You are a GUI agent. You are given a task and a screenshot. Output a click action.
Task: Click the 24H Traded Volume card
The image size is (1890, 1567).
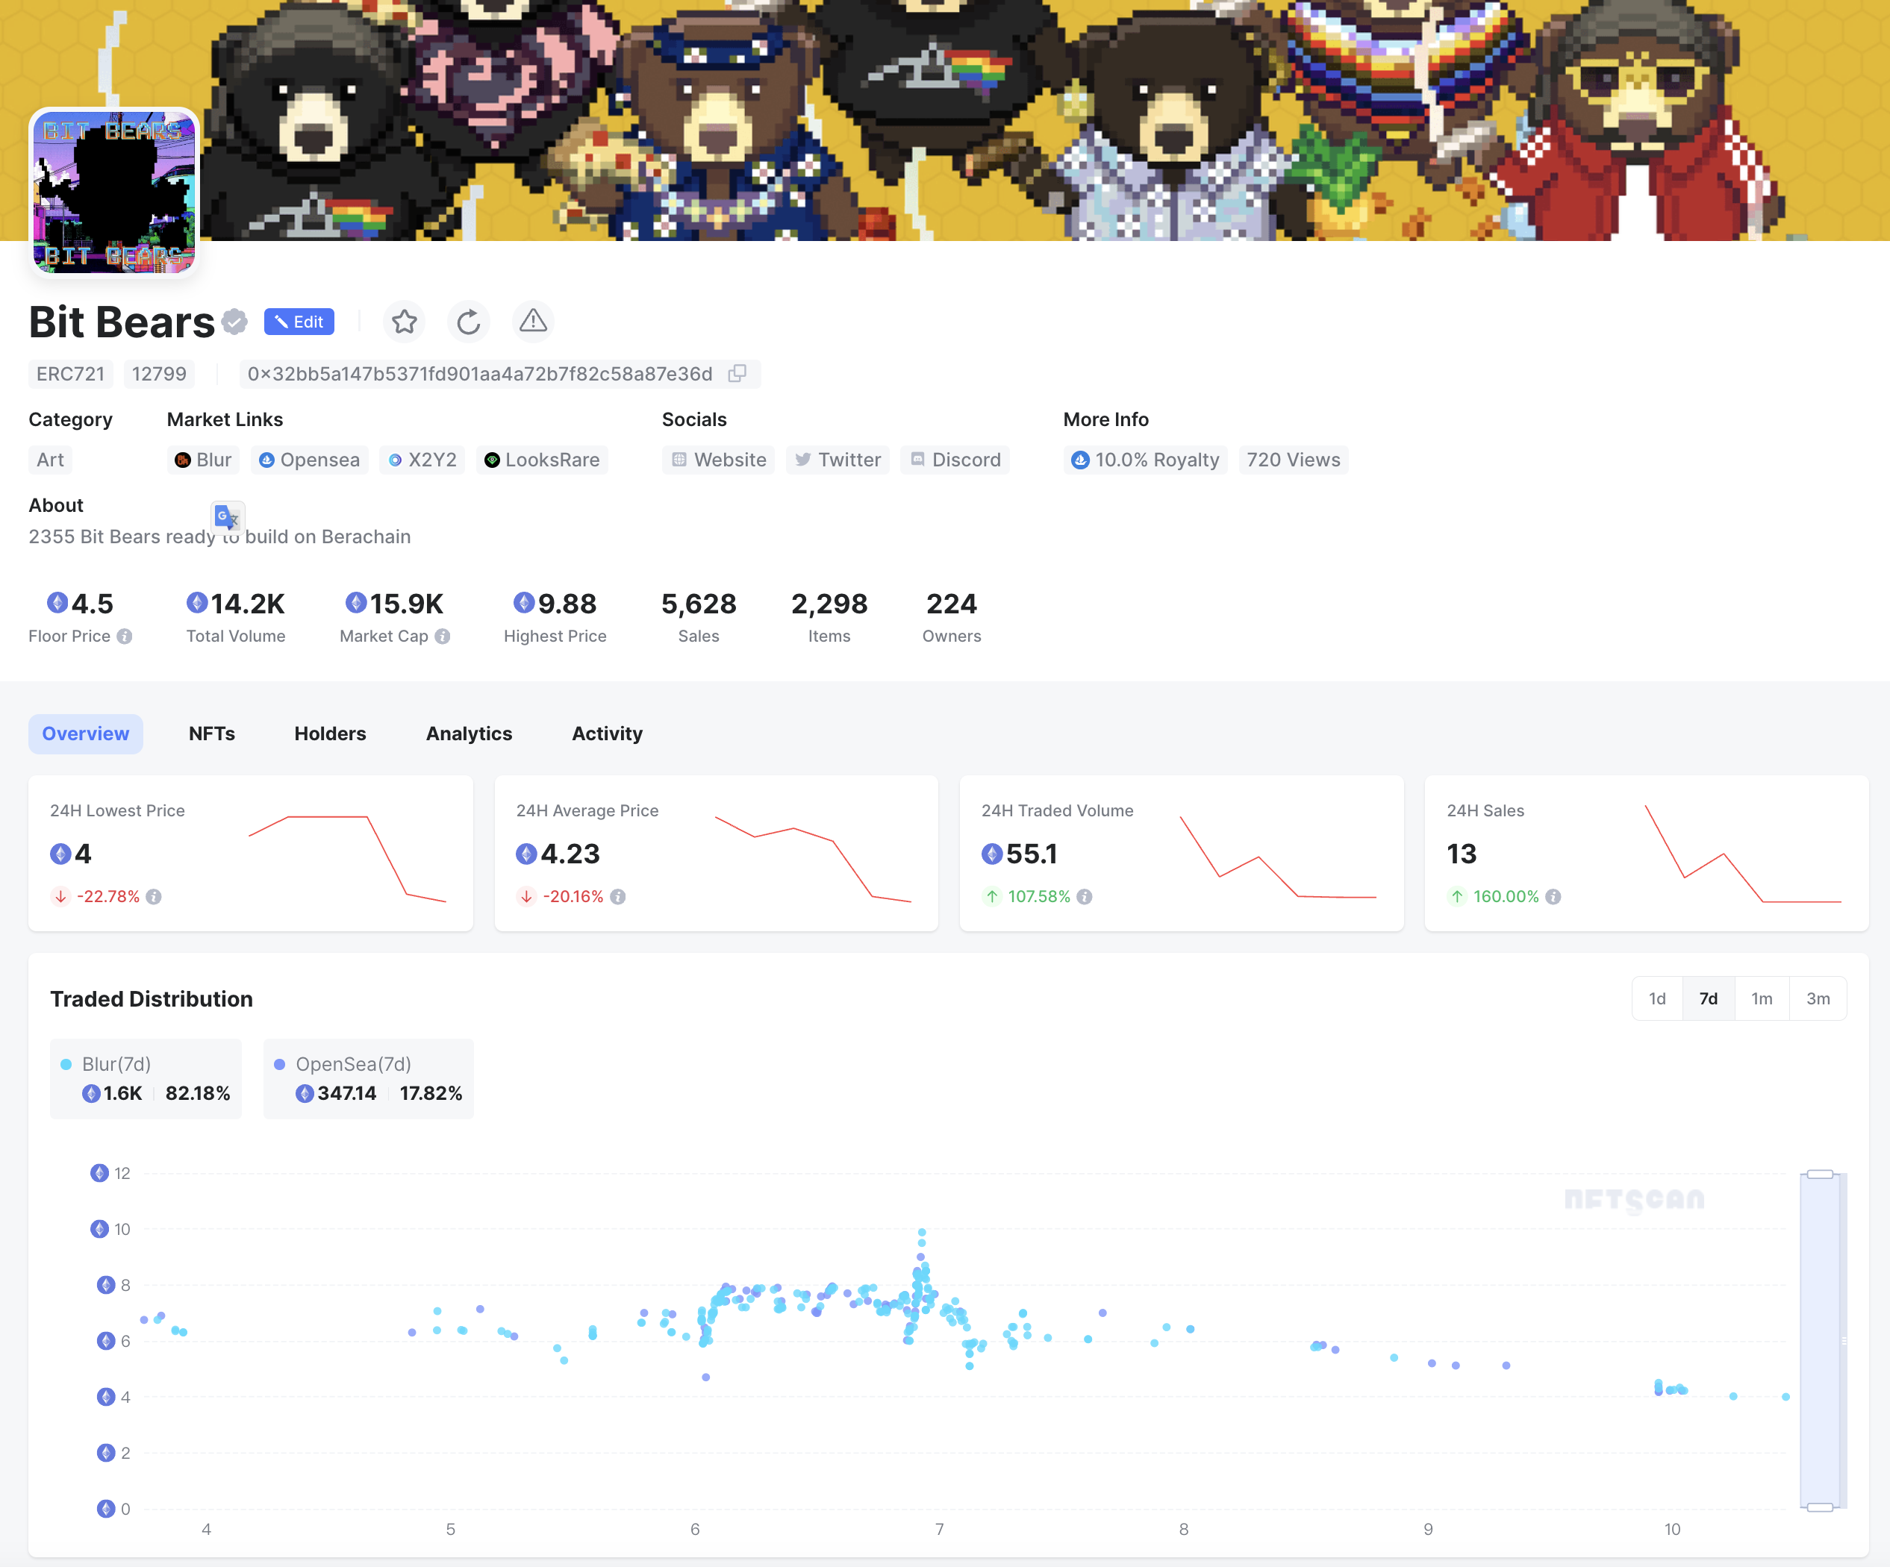[x=1182, y=853]
